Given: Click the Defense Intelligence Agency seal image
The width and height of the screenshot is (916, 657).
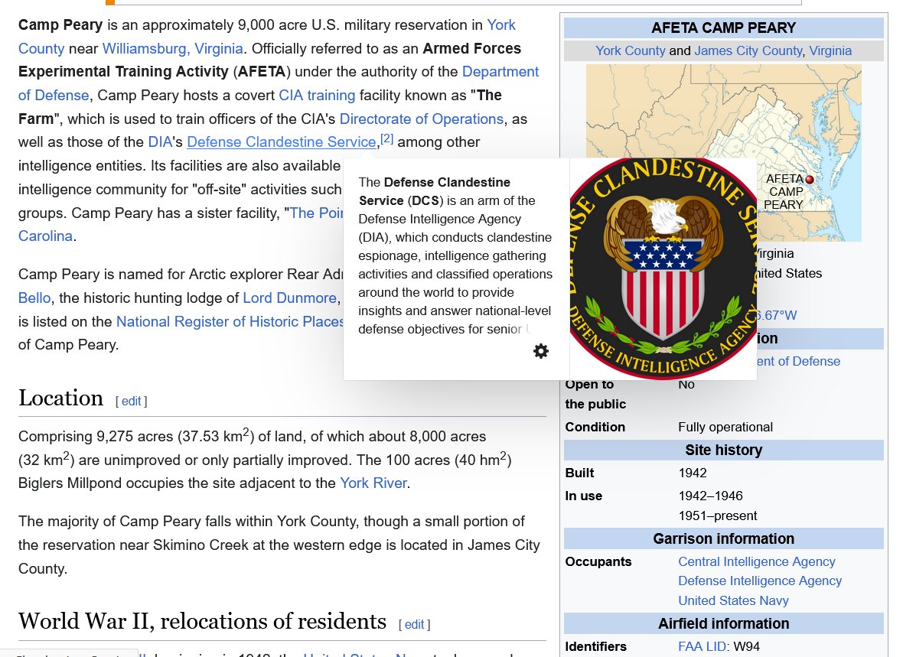Looking at the screenshot, I should 663,267.
